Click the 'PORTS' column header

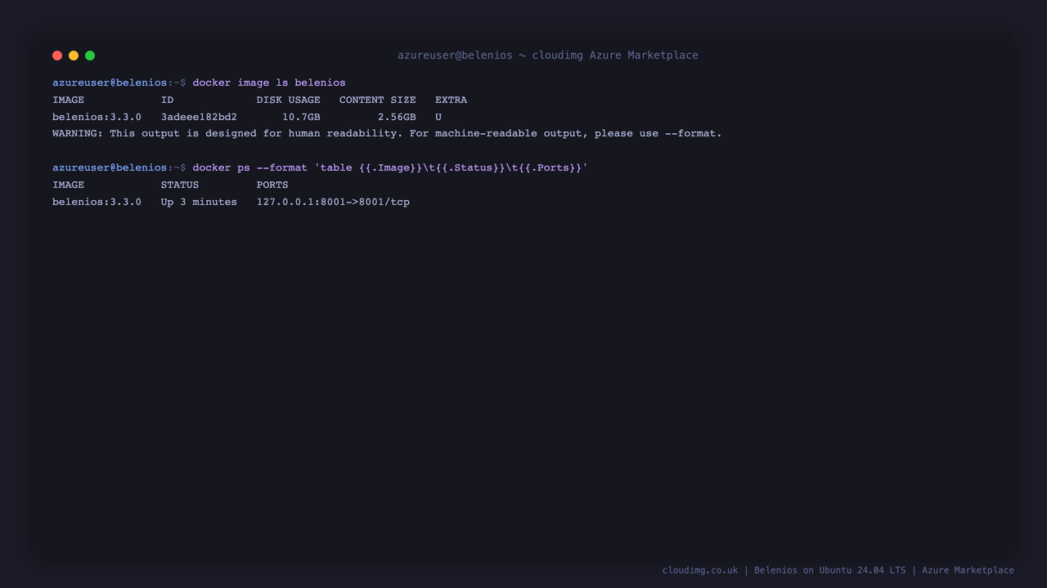click(272, 185)
